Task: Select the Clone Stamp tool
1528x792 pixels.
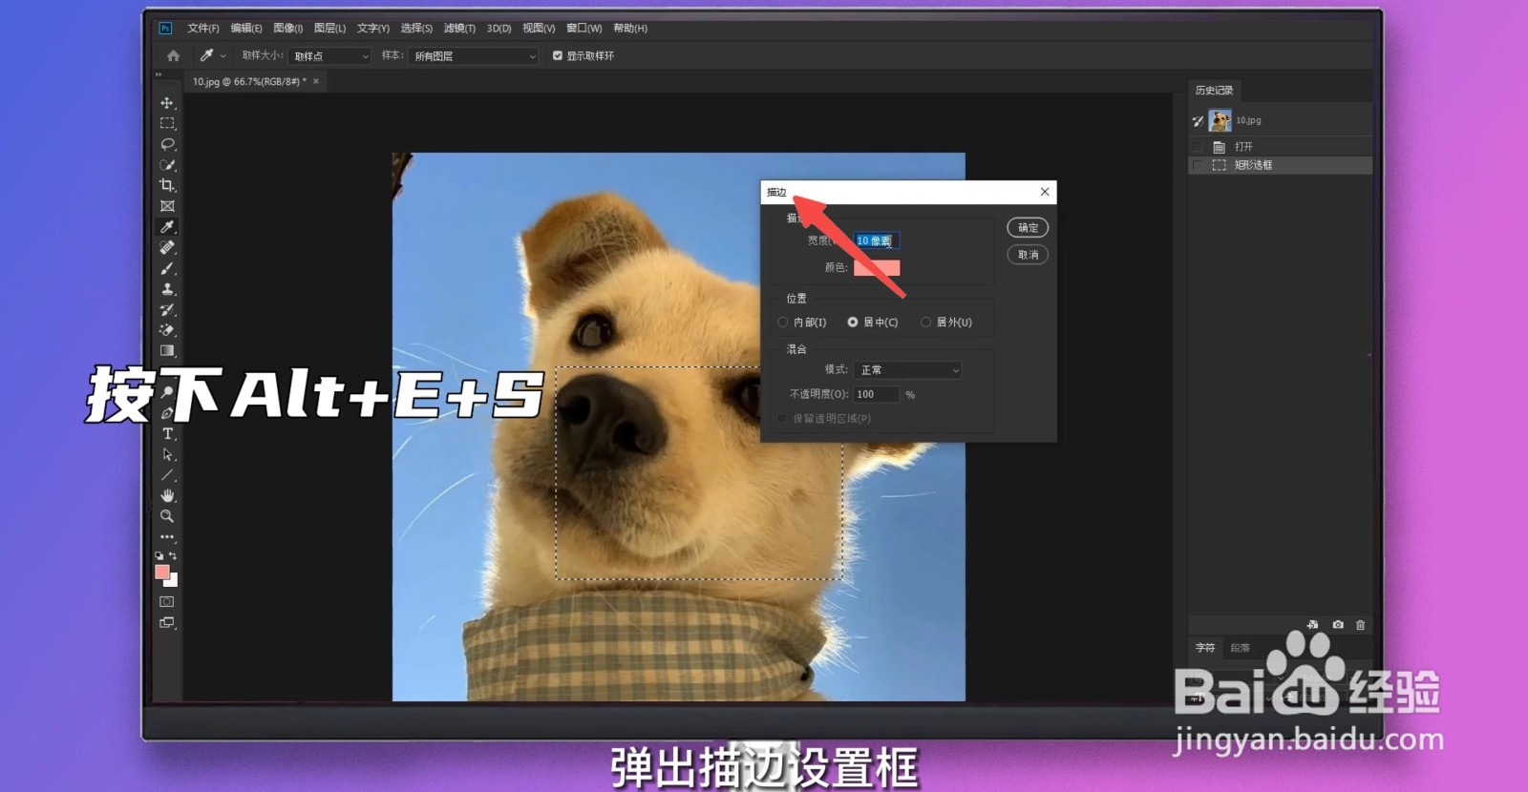Action: [167, 289]
